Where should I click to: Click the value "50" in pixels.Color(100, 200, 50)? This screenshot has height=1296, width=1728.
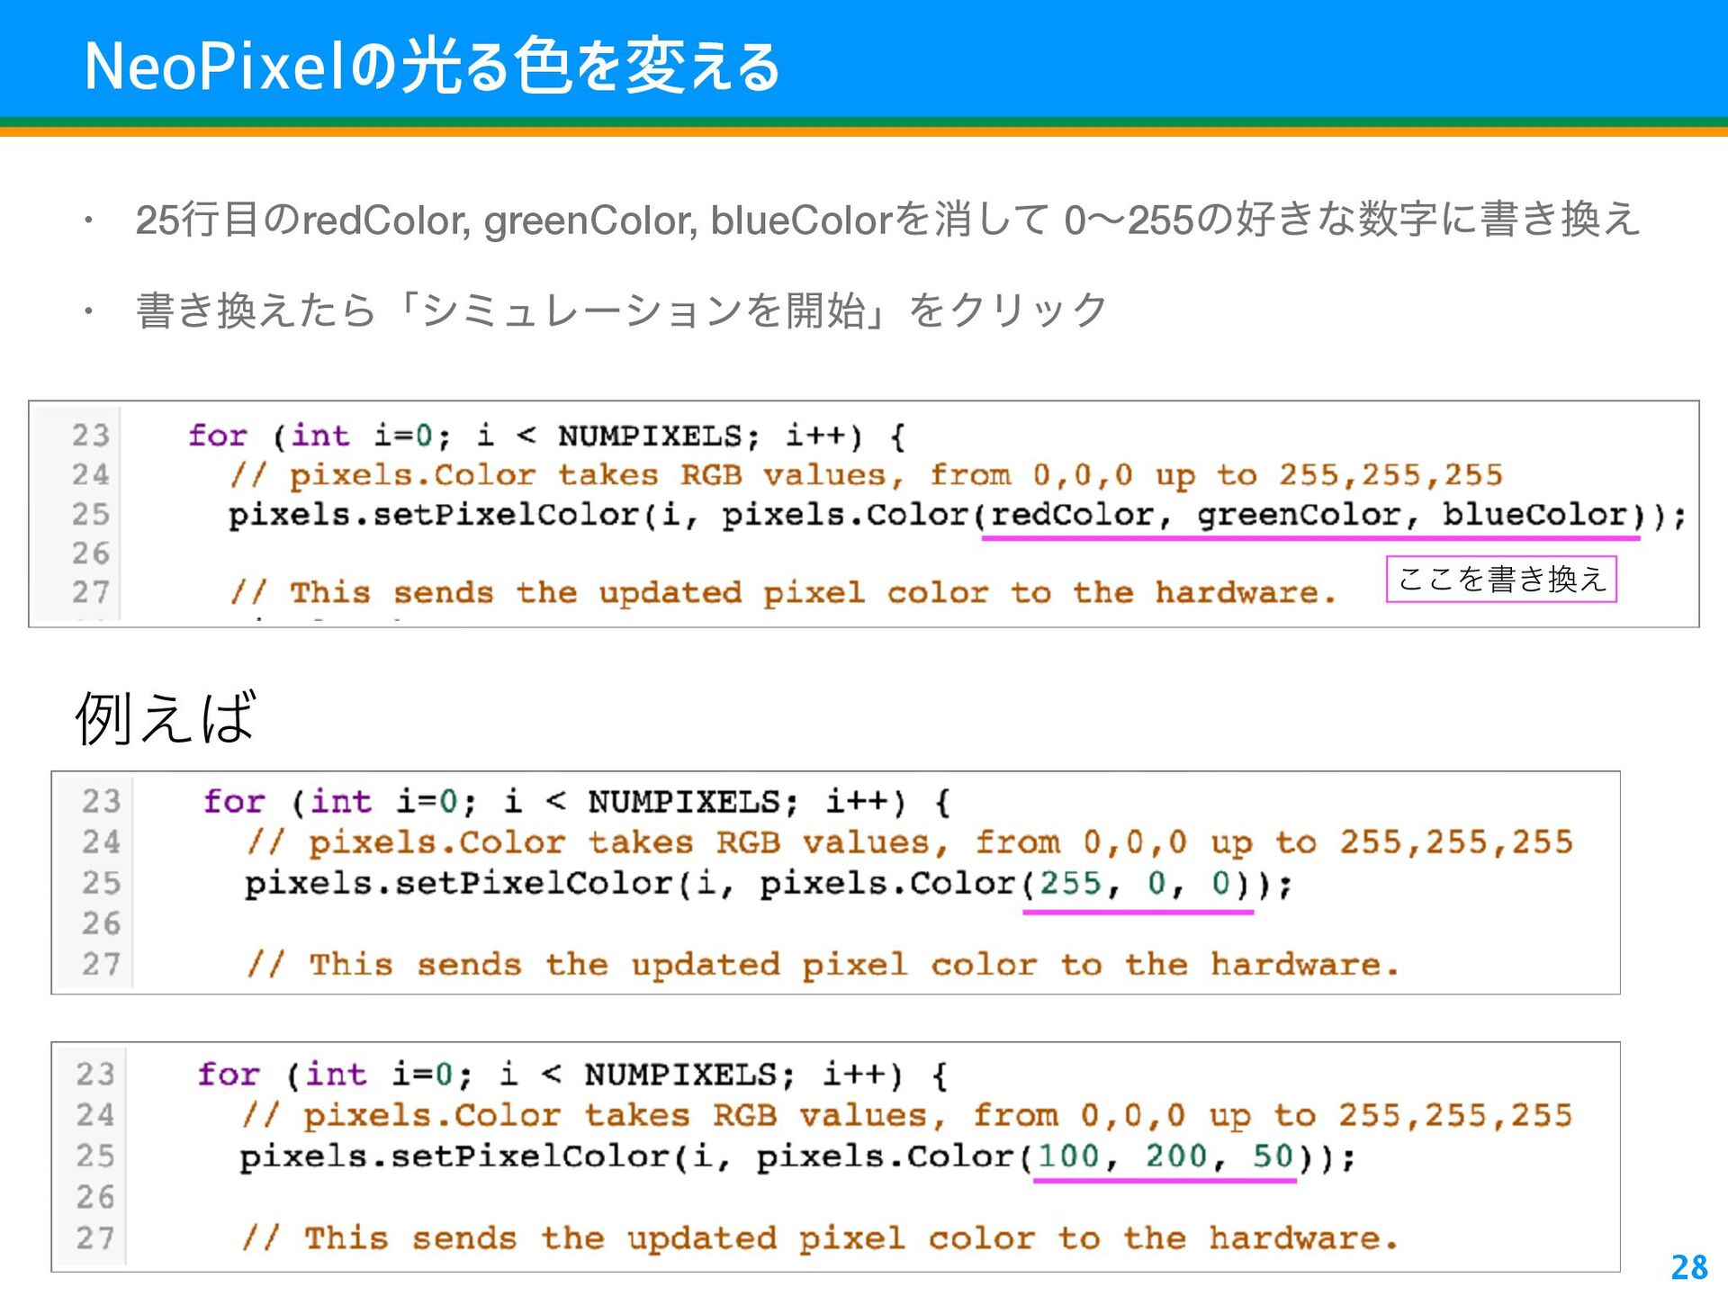(1273, 1156)
